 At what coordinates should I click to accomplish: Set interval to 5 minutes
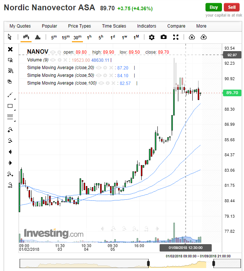click(54, 37)
